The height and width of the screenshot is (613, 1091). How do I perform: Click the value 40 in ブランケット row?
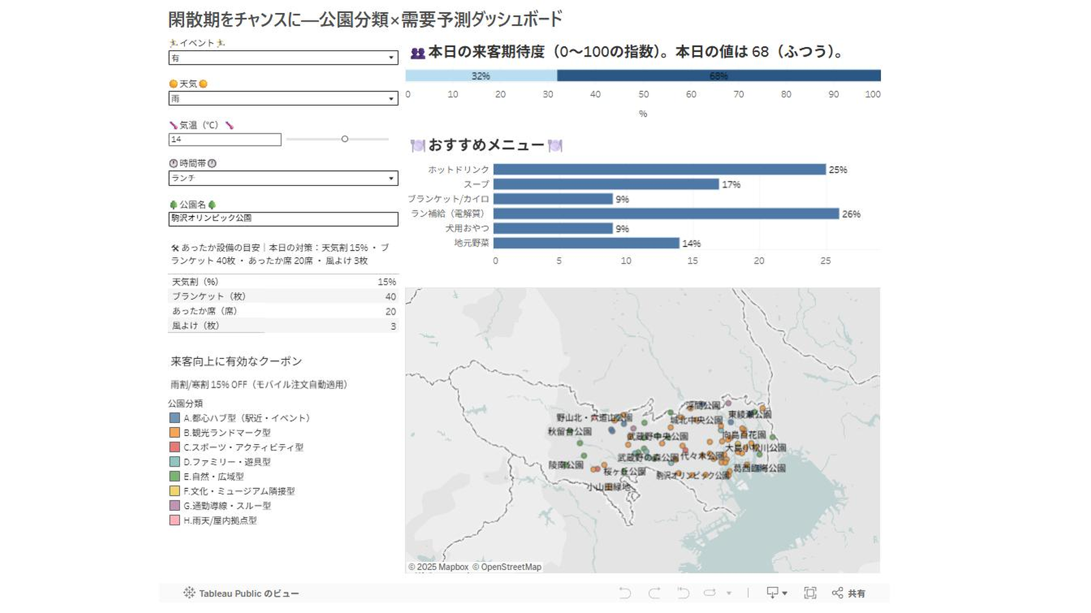point(391,297)
